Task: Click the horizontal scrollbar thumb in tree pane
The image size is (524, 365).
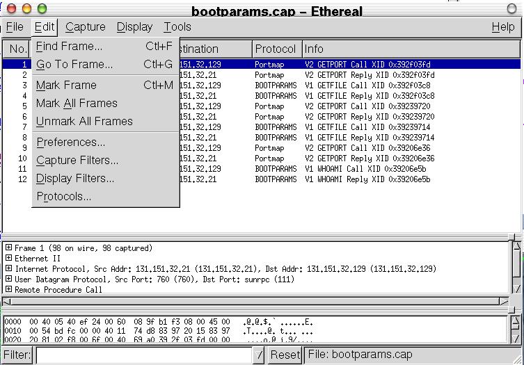Action: click(x=255, y=302)
